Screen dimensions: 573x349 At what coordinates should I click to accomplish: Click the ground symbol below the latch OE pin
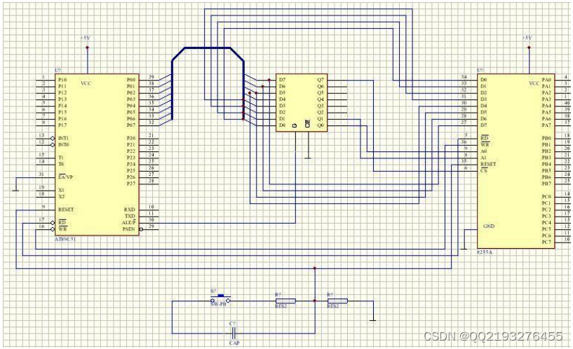[308, 158]
